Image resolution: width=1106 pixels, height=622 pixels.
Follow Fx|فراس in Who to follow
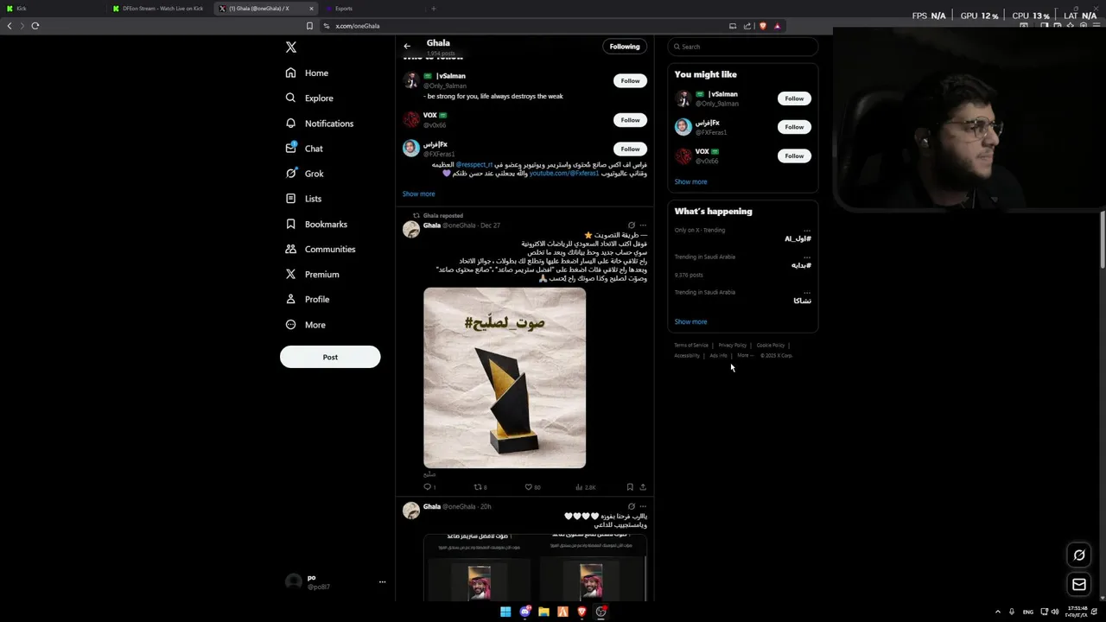tap(630, 149)
